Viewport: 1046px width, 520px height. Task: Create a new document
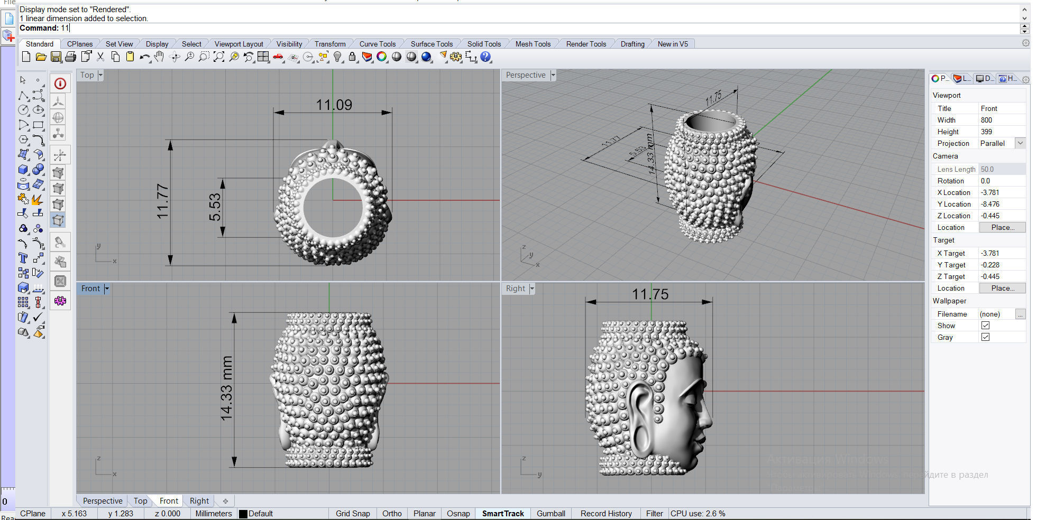[x=26, y=57]
